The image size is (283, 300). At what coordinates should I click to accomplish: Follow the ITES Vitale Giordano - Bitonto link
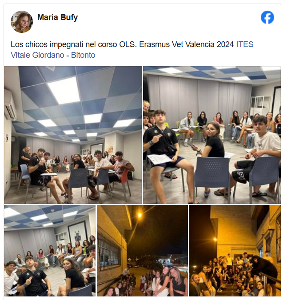point(132,50)
